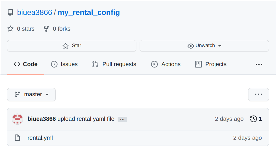Viewport: 276px width, 150px height.
Task: Go to the Actions tab
Action: pos(166,64)
